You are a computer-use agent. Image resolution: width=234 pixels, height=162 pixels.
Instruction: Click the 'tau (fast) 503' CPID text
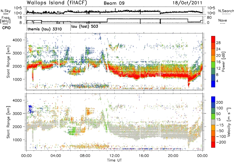coord(85,27)
